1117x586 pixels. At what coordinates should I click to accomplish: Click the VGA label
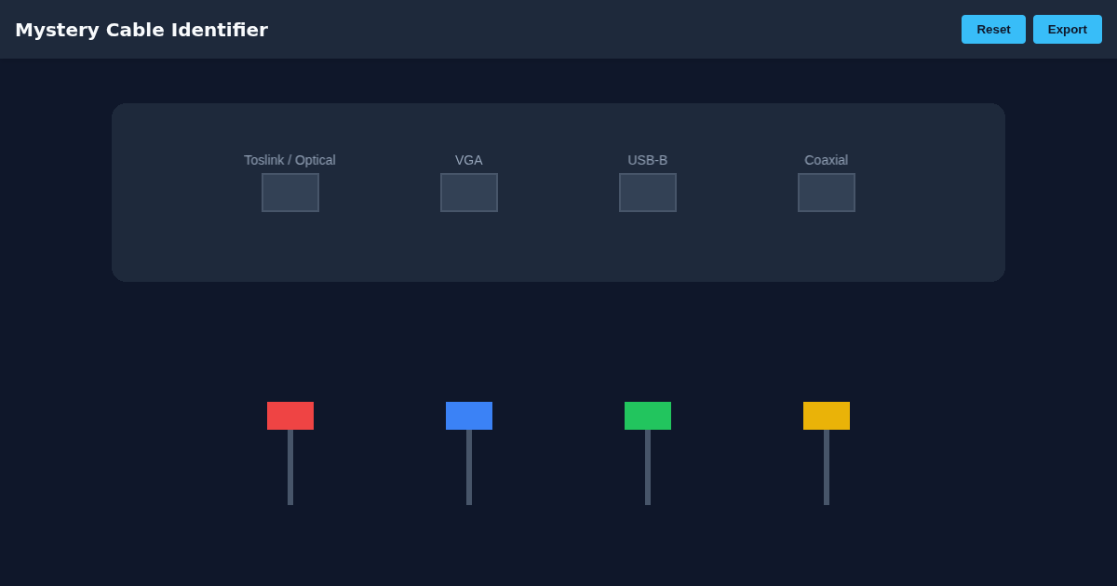click(469, 160)
